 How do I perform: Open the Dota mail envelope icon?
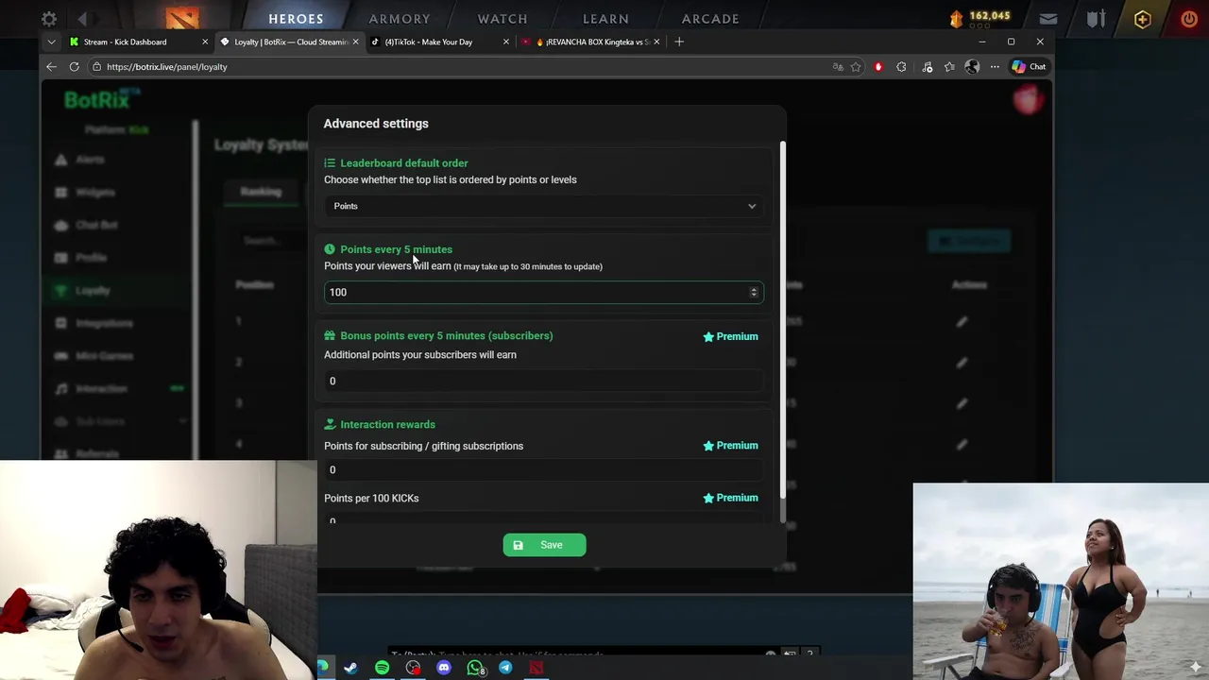(x=1048, y=19)
